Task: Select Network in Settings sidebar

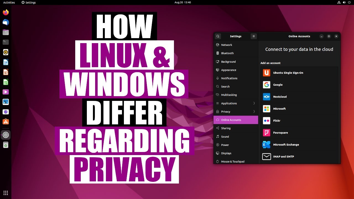Action: click(x=236, y=45)
